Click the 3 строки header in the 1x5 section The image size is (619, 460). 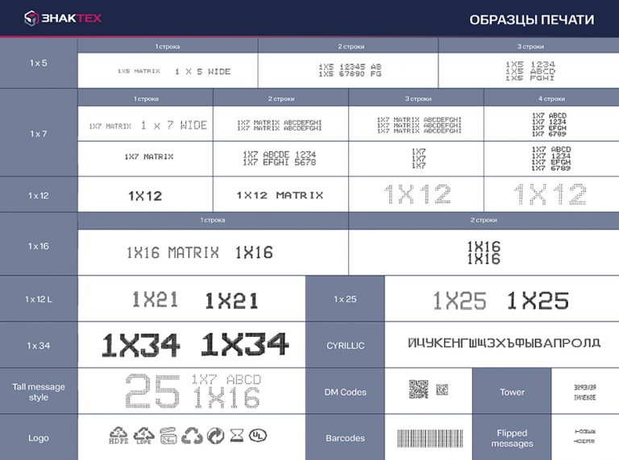coord(530,47)
